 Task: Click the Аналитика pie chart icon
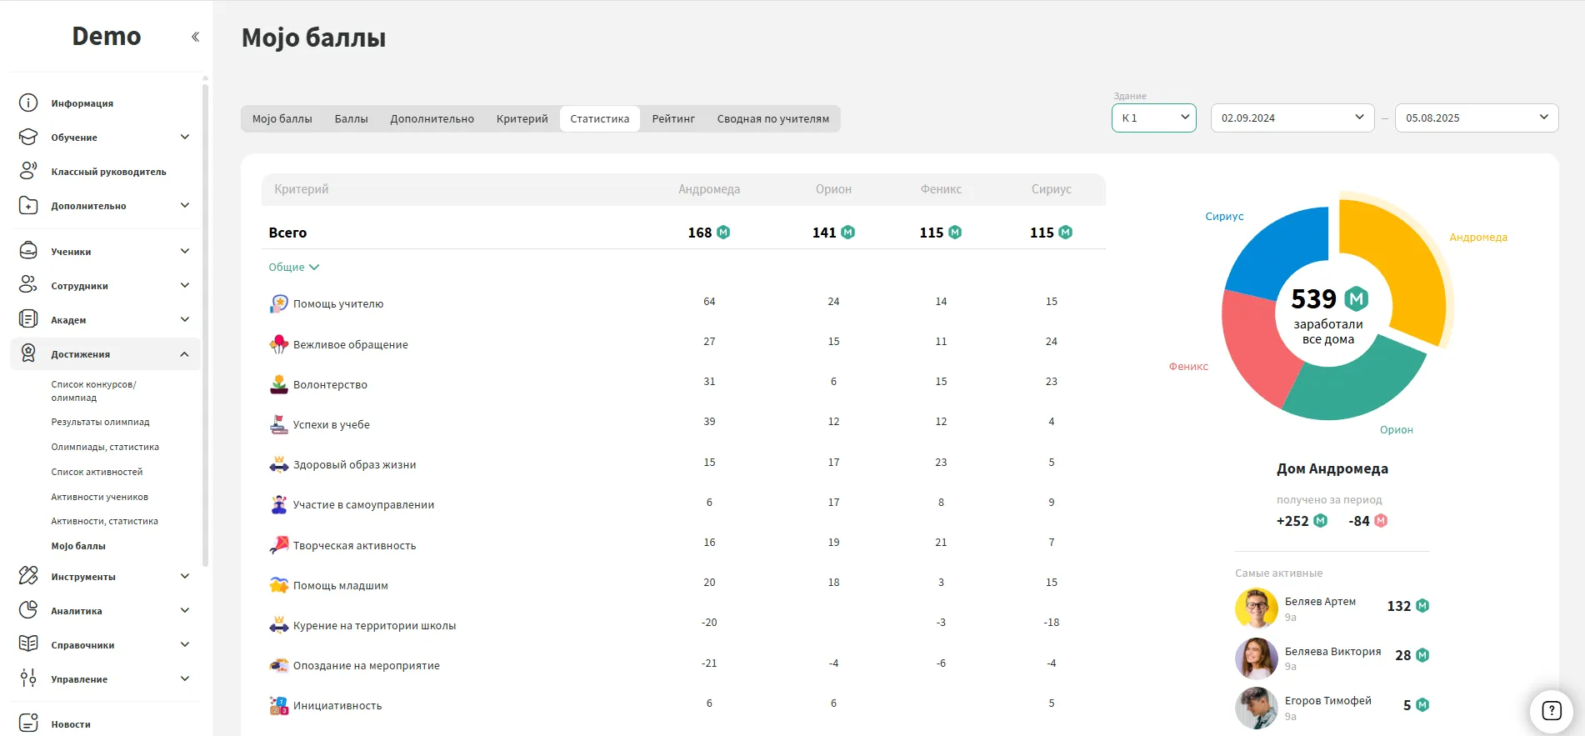[x=28, y=610]
